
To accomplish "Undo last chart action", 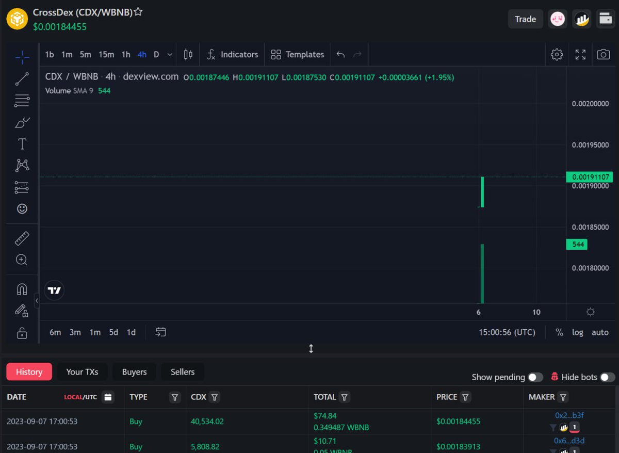I will point(340,54).
